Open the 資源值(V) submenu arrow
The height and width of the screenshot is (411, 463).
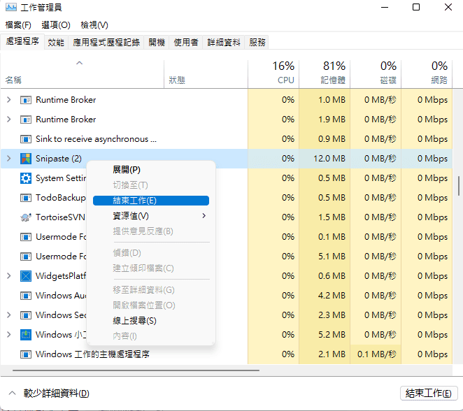pos(204,216)
